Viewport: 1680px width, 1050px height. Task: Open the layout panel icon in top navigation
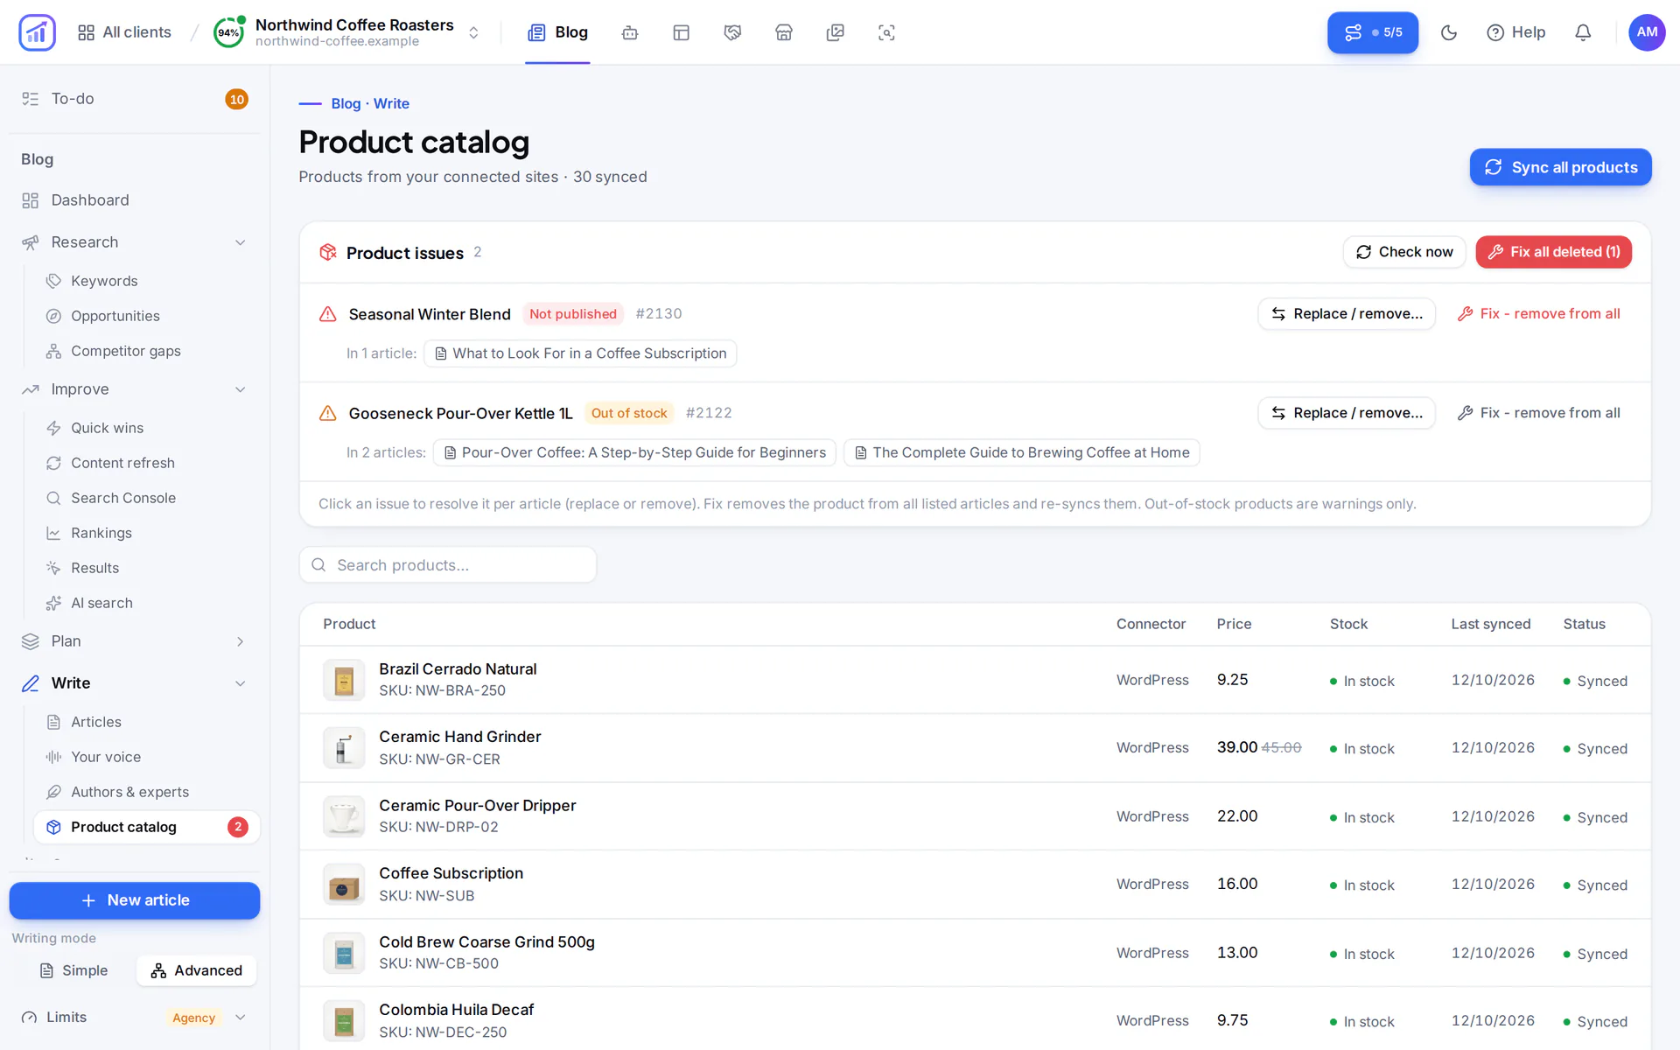point(682,32)
